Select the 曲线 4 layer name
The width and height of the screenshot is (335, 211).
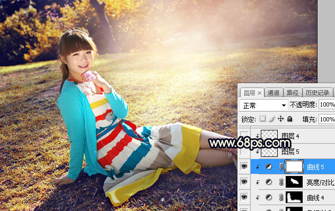tap(315, 198)
